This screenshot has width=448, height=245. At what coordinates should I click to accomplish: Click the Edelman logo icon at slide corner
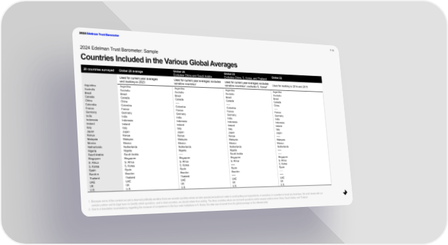tap(345, 193)
